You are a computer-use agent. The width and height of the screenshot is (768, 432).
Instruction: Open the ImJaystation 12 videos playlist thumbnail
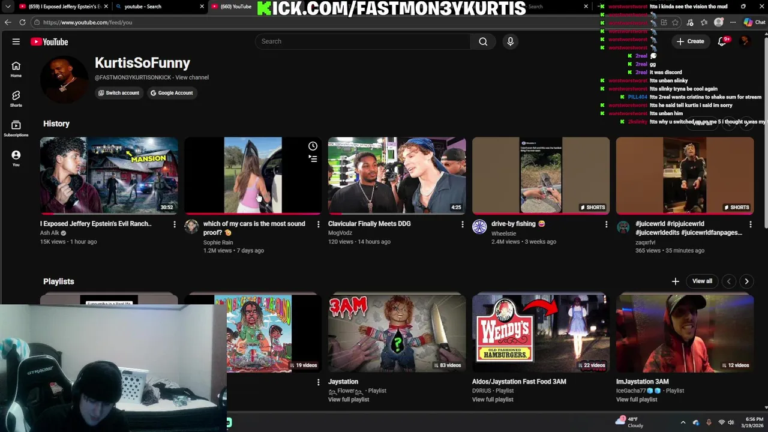coord(685,334)
